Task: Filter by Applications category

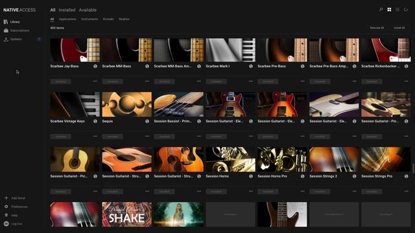Action: (67, 19)
